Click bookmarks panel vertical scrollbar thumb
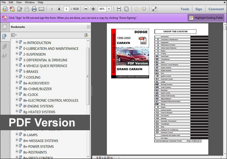This screenshot has width=227, height=159. click(x=88, y=76)
